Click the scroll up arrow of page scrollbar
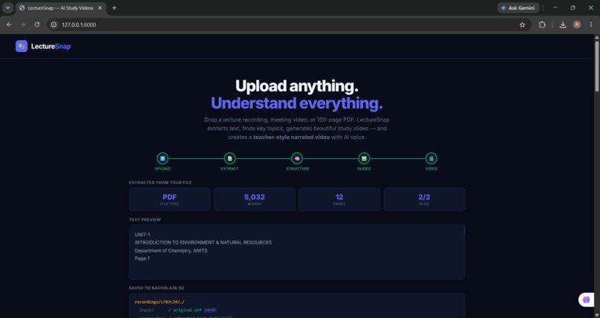Image resolution: width=600 pixels, height=318 pixels. (x=596, y=37)
